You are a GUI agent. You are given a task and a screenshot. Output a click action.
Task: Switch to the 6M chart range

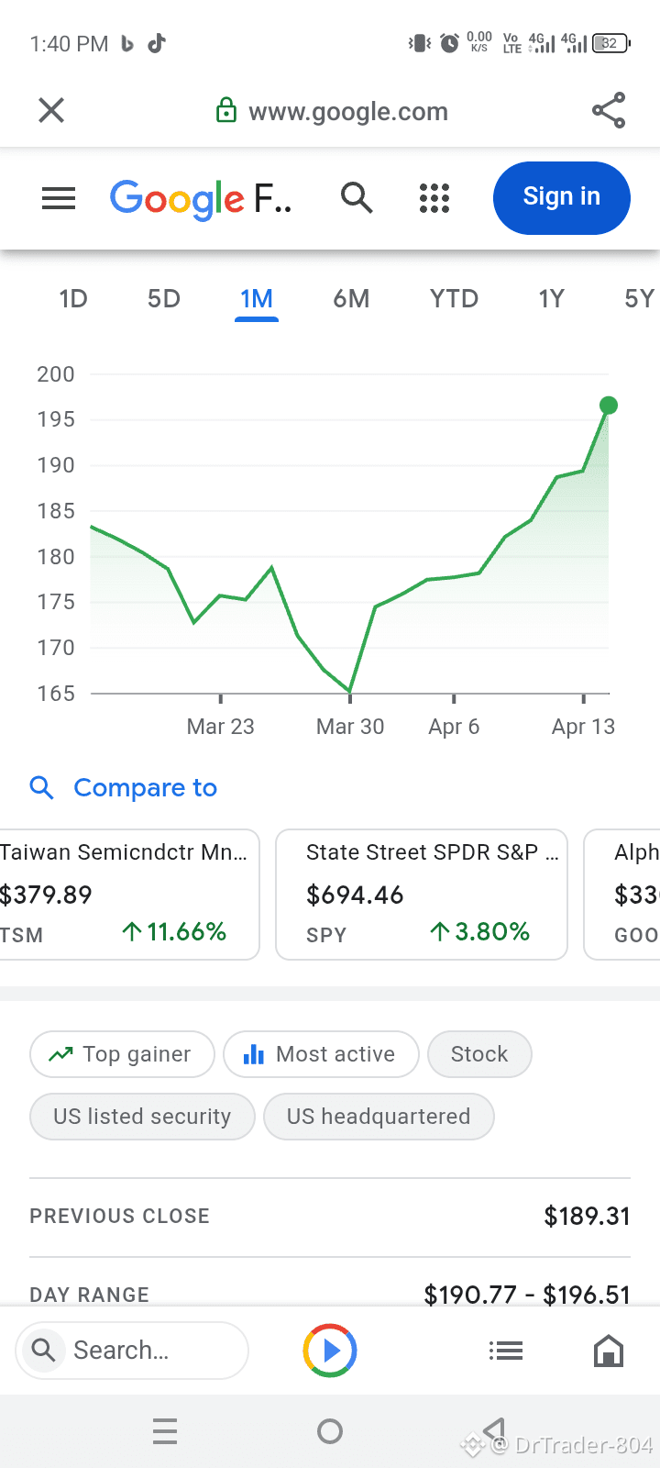[351, 299]
